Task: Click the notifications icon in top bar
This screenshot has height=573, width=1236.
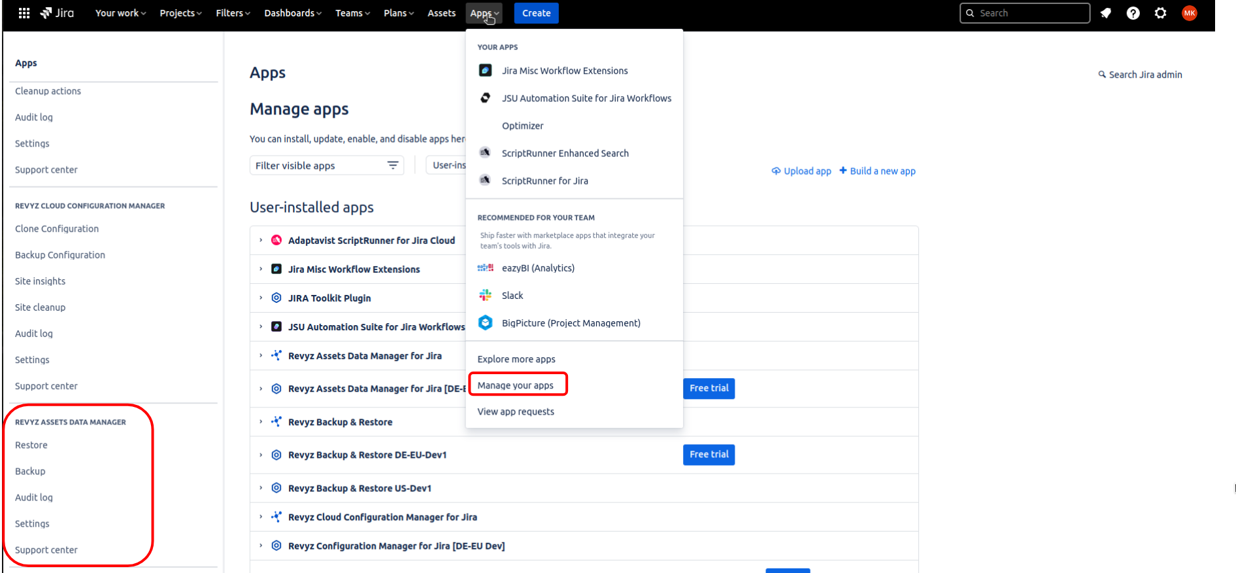Action: point(1106,13)
